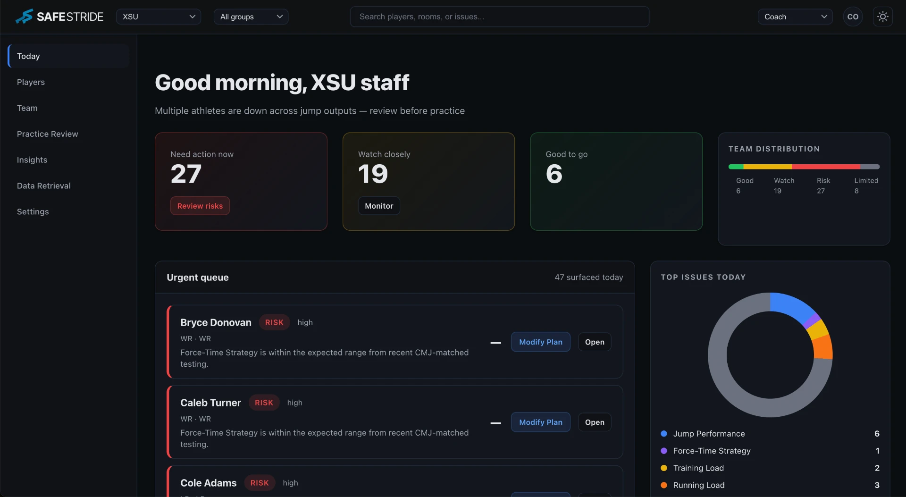This screenshot has width=906, height=497.
Task: Open the Team page
Action: [69, 108]
